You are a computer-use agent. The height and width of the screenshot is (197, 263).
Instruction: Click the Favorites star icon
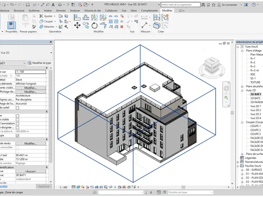[214, 5]
